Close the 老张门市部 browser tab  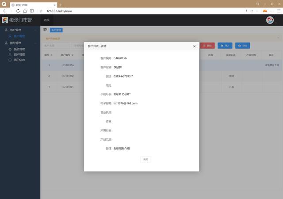coord(54,5)
